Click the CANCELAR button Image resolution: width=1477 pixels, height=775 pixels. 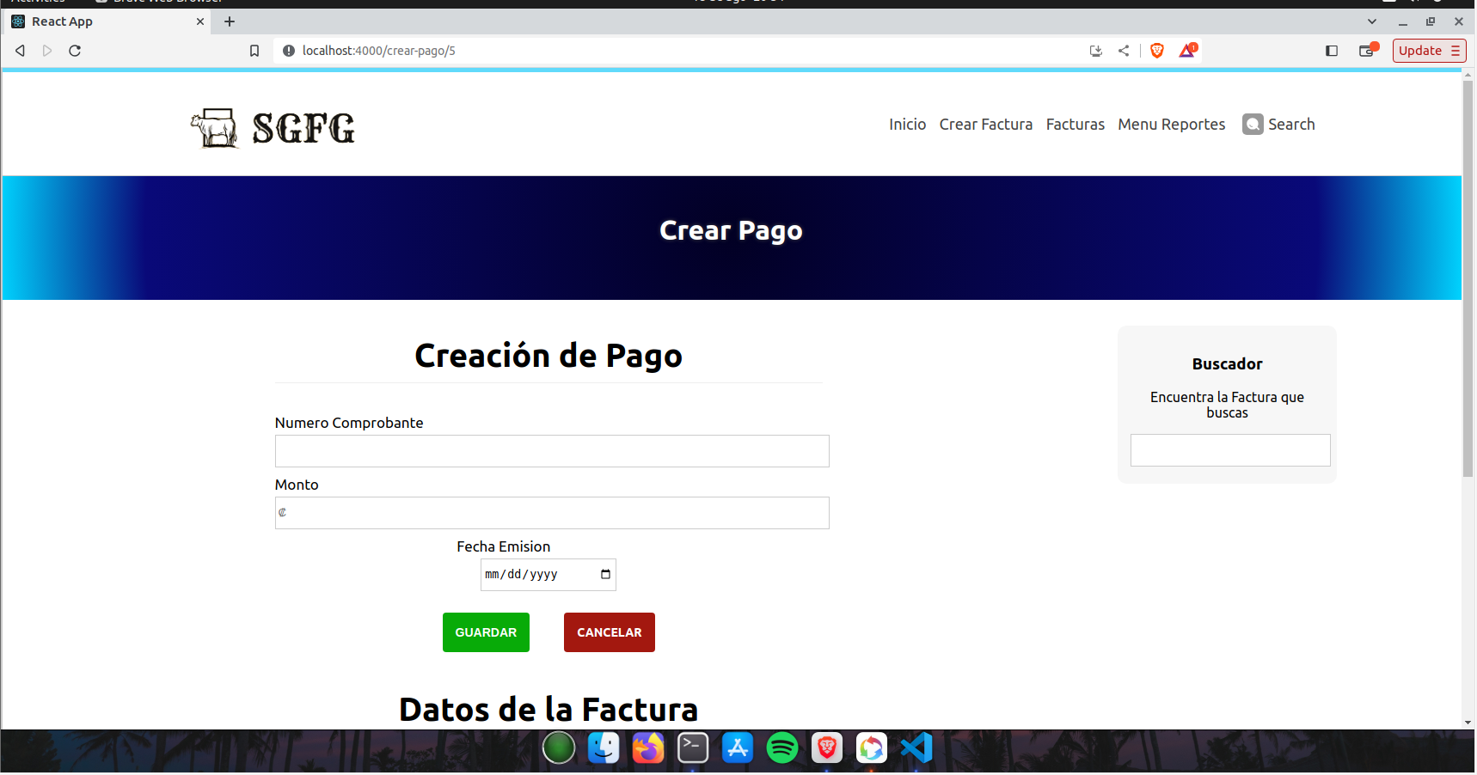(609, 632)
